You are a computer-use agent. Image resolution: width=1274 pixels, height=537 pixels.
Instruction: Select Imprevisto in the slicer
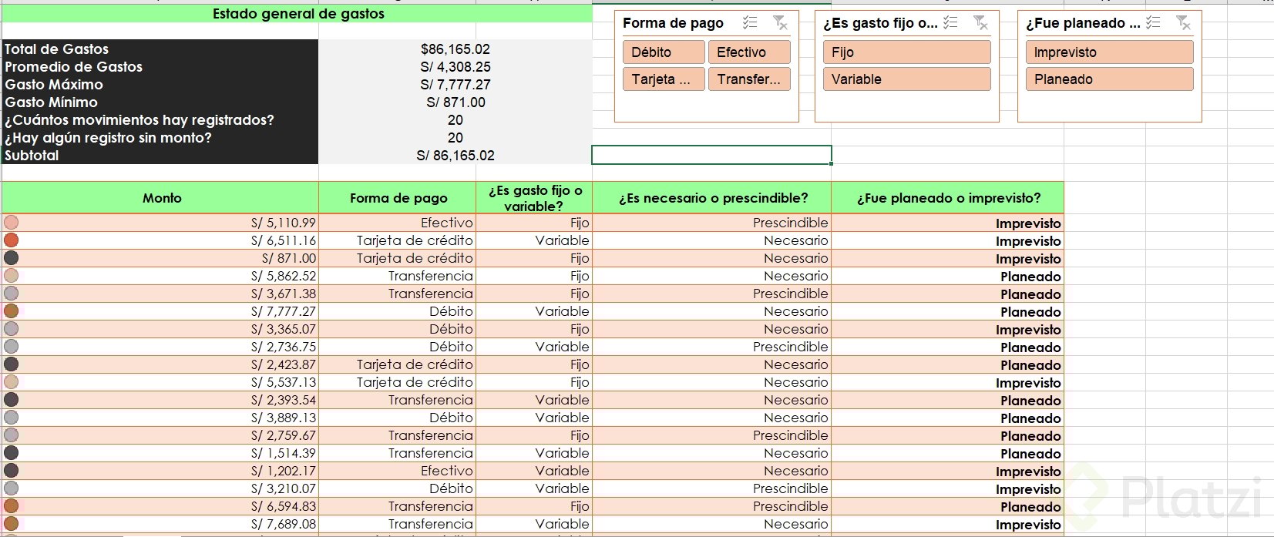[1109, 52]
